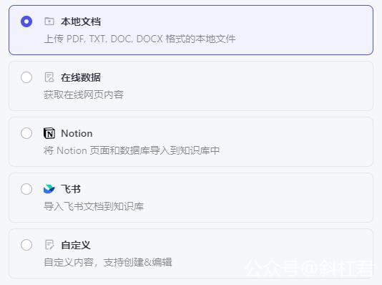Click the 导入飞书文档到知识库 description
The width and height of the screenshot is (382, 285).
(94, 206)
